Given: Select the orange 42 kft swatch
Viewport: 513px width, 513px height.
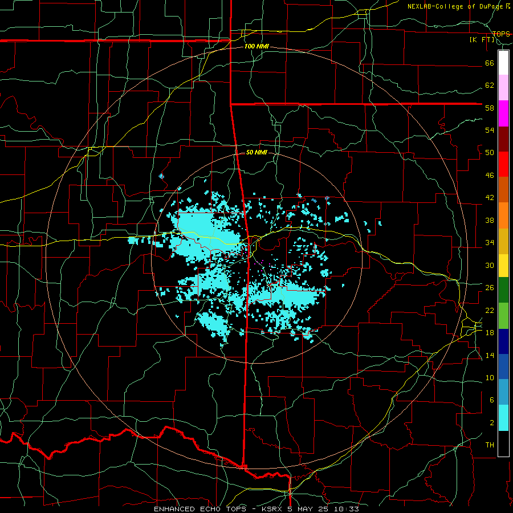Looking at the screenshot, I should [x=503, y=215].
